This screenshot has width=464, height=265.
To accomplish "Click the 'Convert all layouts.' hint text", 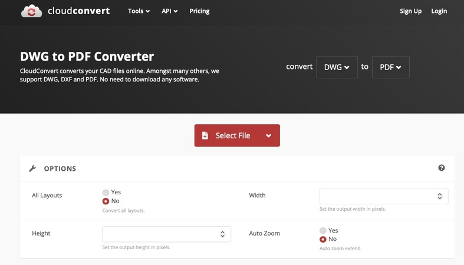I will pyautogui.click(x=123, y=211).
